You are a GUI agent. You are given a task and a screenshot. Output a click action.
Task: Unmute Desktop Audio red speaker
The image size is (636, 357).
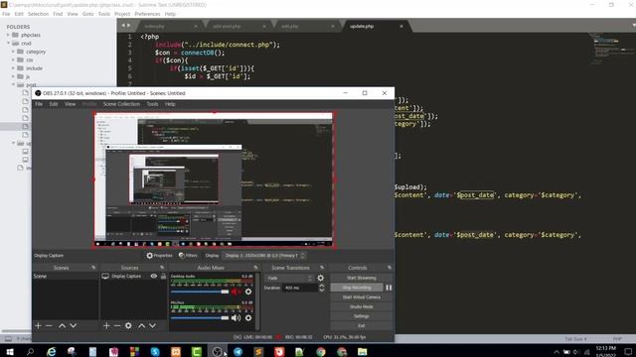[236, 292]
